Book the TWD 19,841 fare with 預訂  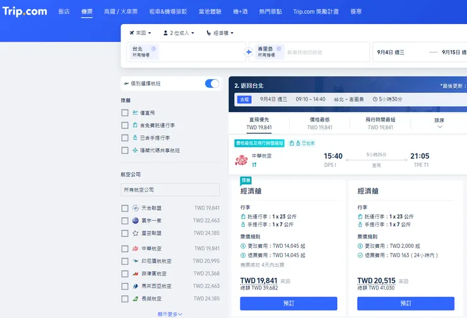[288, 303]
